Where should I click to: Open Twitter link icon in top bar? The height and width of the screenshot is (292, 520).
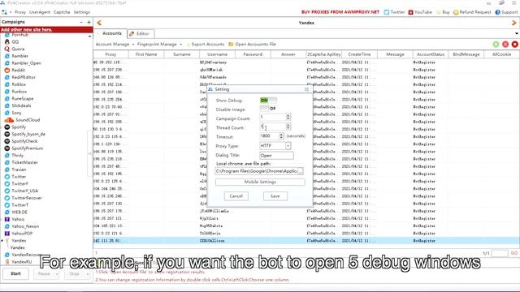(x=387, y=12)
